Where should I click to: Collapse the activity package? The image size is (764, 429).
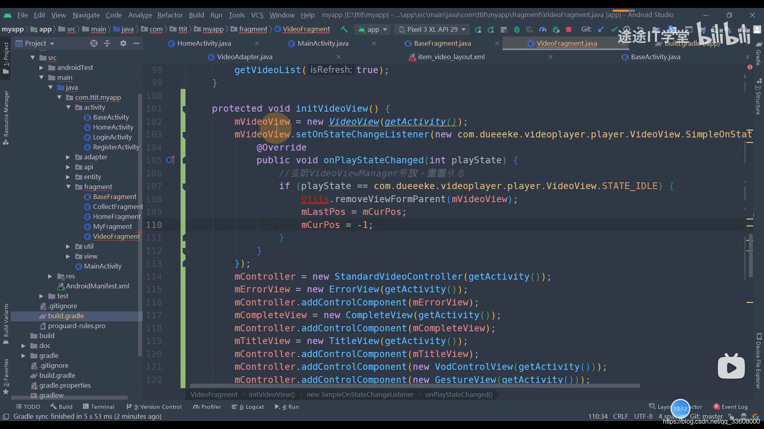tap(68, 107)
